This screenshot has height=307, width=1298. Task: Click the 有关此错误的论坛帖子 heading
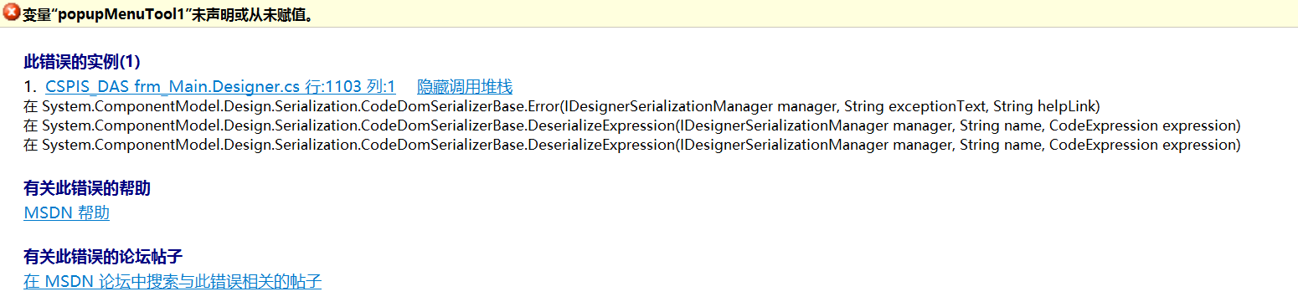coord(103,257)
